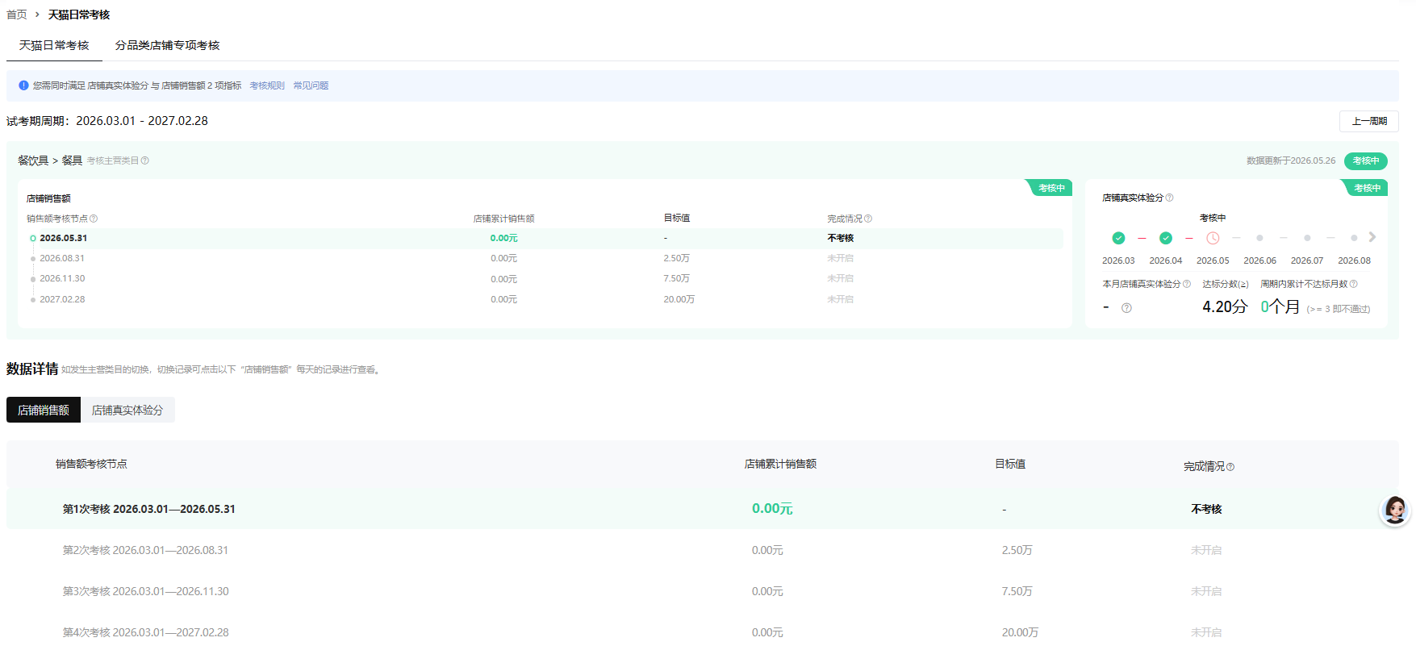The width and height of the screenshot is (1416, 671).
Task: Click 未开启 status in the 第2次考核 row
Action: [1206, 550]
